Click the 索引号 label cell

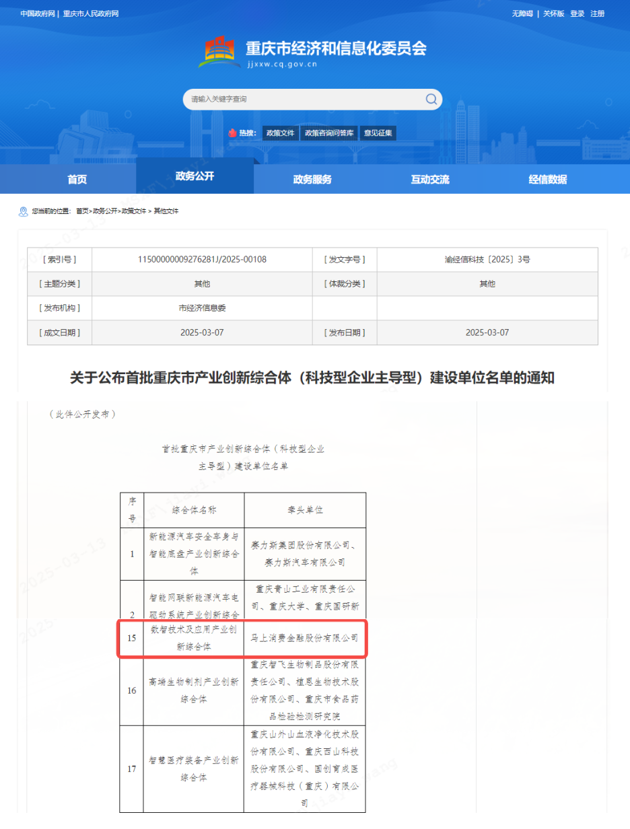(x=60, y=260)
